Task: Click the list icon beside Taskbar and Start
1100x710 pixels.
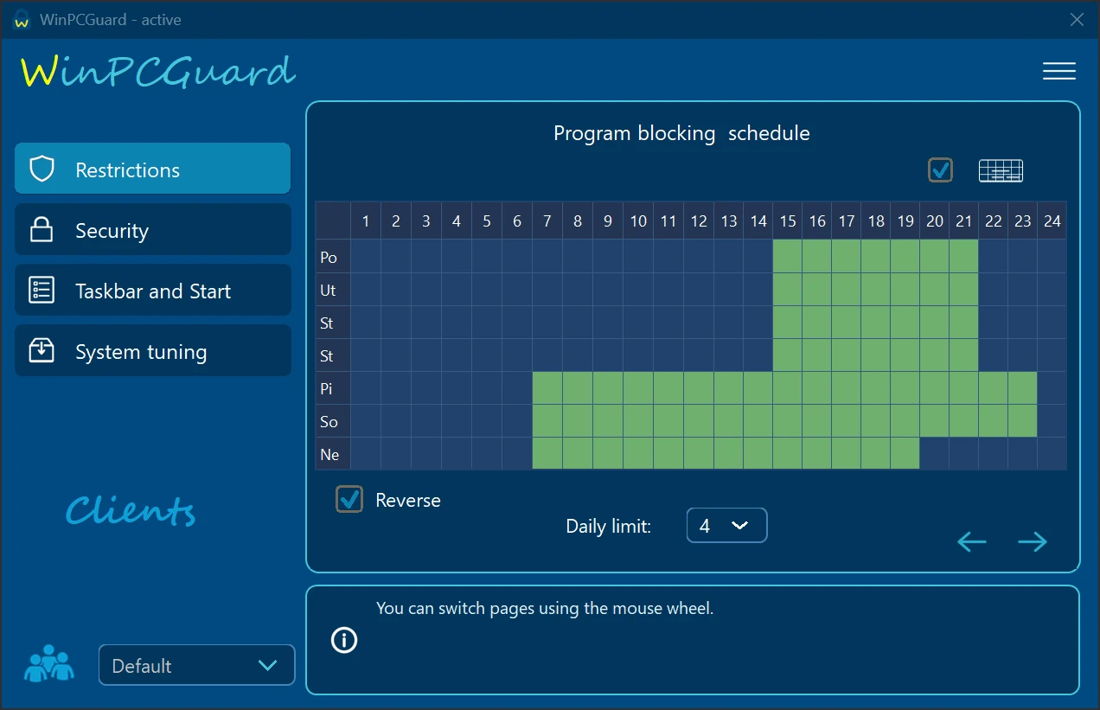Action: [42, 291]
